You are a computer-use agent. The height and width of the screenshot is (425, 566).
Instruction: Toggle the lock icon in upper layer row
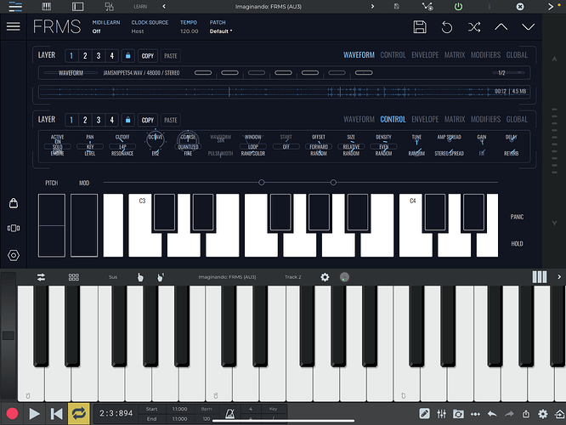coord(127,56)
